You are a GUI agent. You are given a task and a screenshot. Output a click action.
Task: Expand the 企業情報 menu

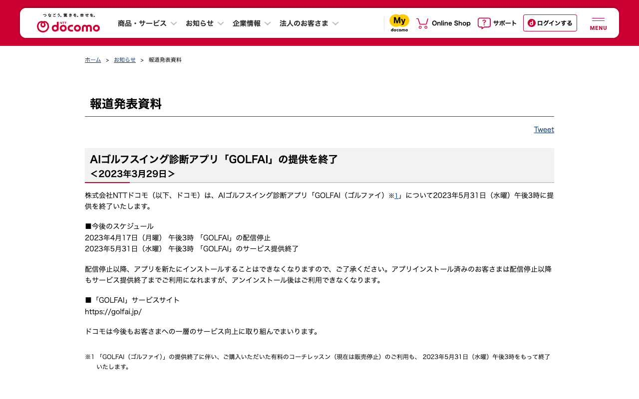click(252, 23)
